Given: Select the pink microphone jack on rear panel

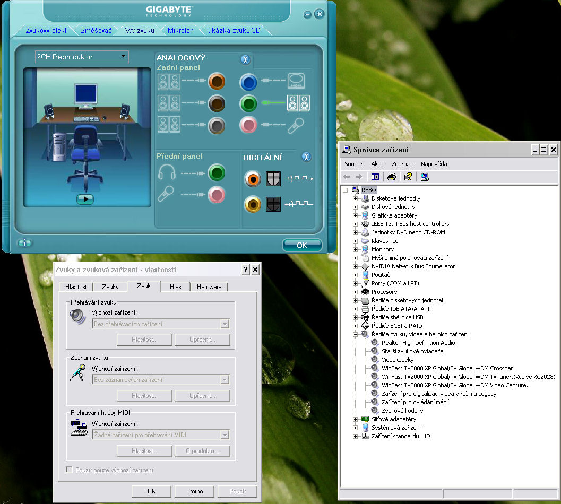Looking at the screenshot, I should click(x=248, y=125).
